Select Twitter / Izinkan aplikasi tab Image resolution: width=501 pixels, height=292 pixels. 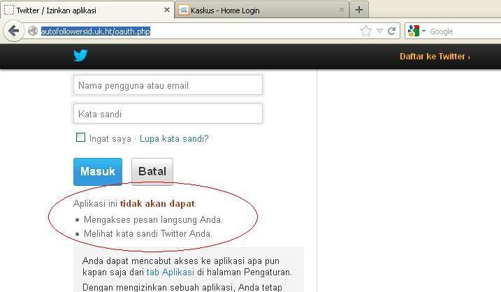tap(87, 10)
